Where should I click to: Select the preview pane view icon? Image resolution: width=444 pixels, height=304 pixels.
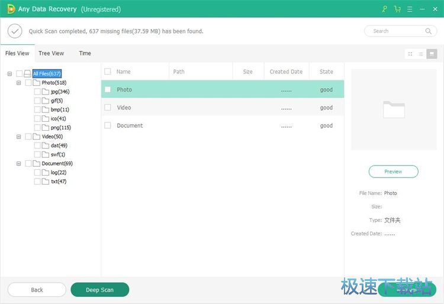pyautogui.click(x=432, y=54)
